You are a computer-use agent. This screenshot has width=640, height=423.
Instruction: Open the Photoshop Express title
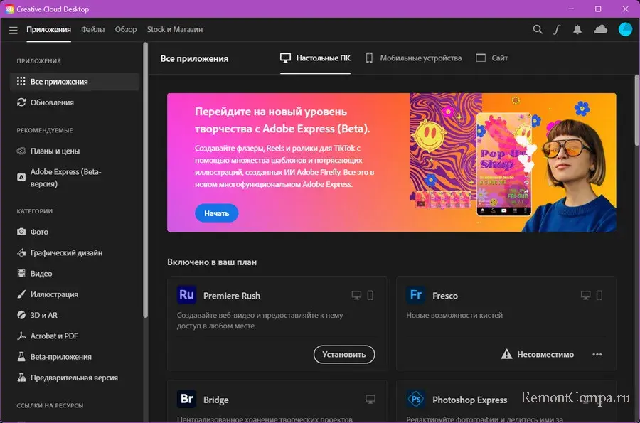pyautogui.click(x=470, y=400)
